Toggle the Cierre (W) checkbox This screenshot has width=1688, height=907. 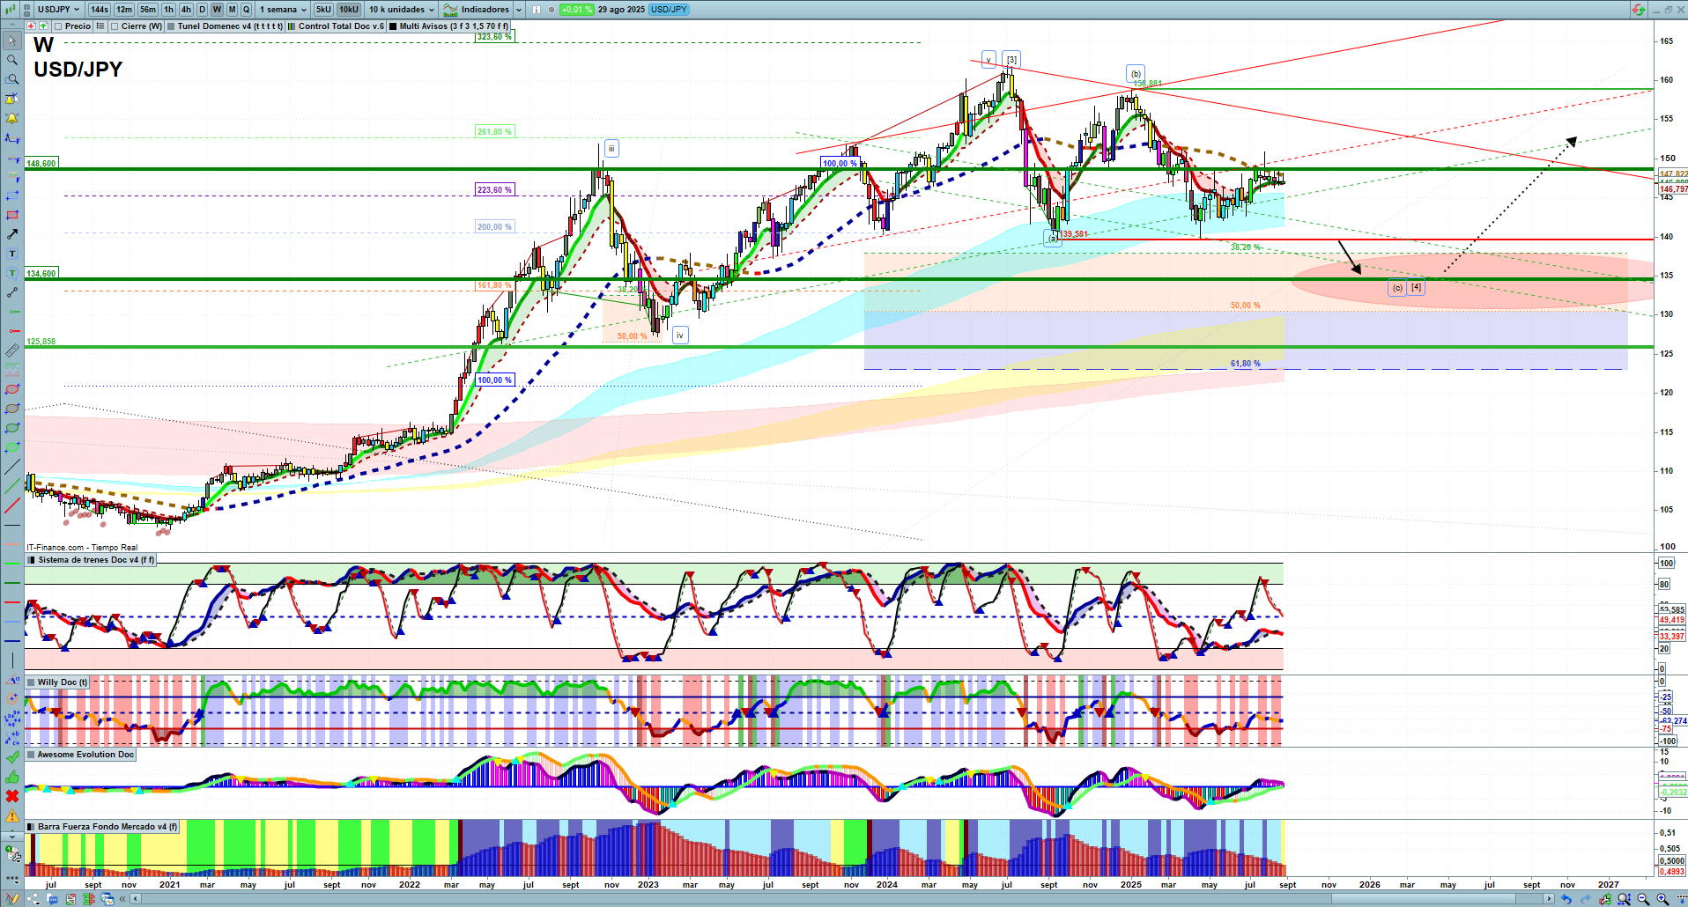(x=115, y=26)
